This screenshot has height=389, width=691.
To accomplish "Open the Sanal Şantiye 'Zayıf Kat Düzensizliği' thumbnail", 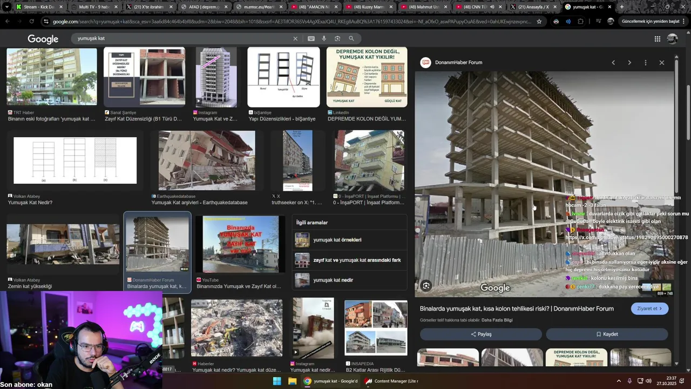I will tap(144, 77).
